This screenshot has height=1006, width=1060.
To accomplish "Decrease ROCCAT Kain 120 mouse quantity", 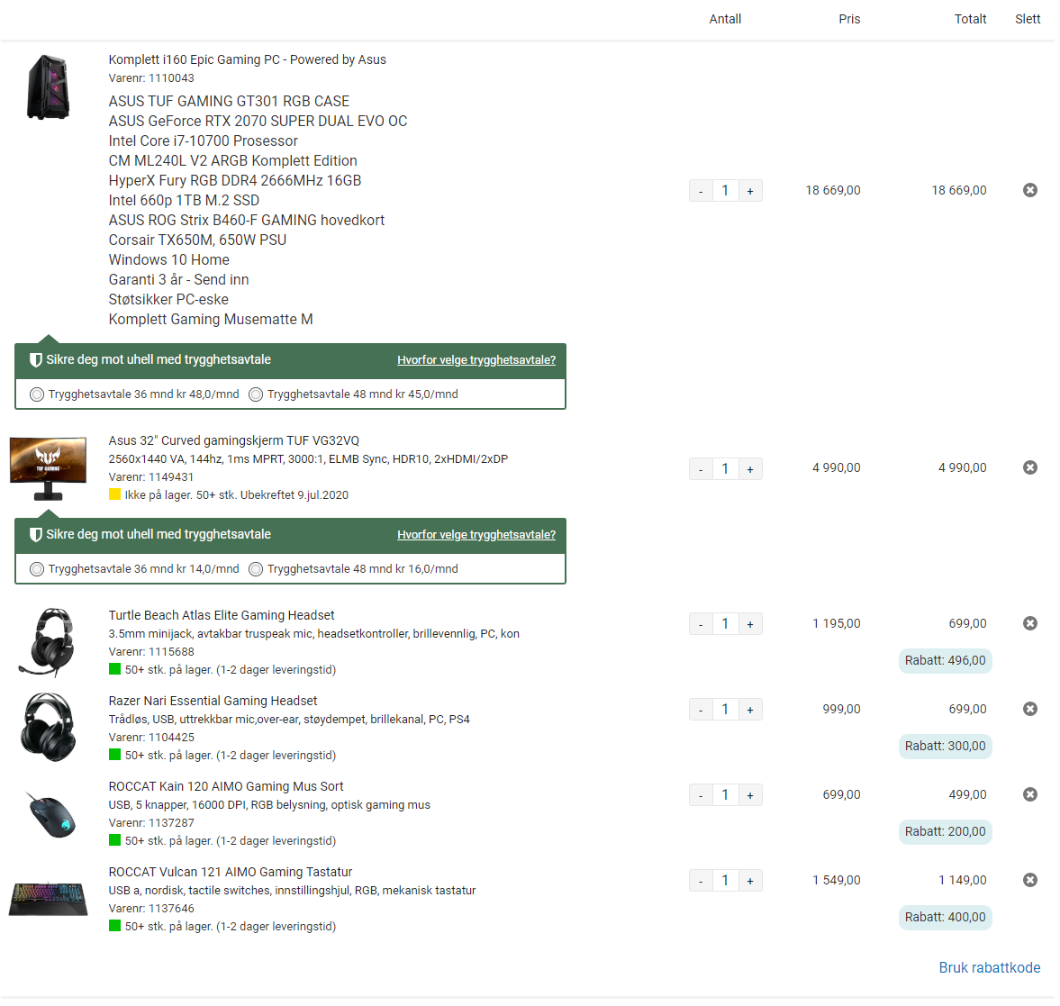I will point(701,795).
